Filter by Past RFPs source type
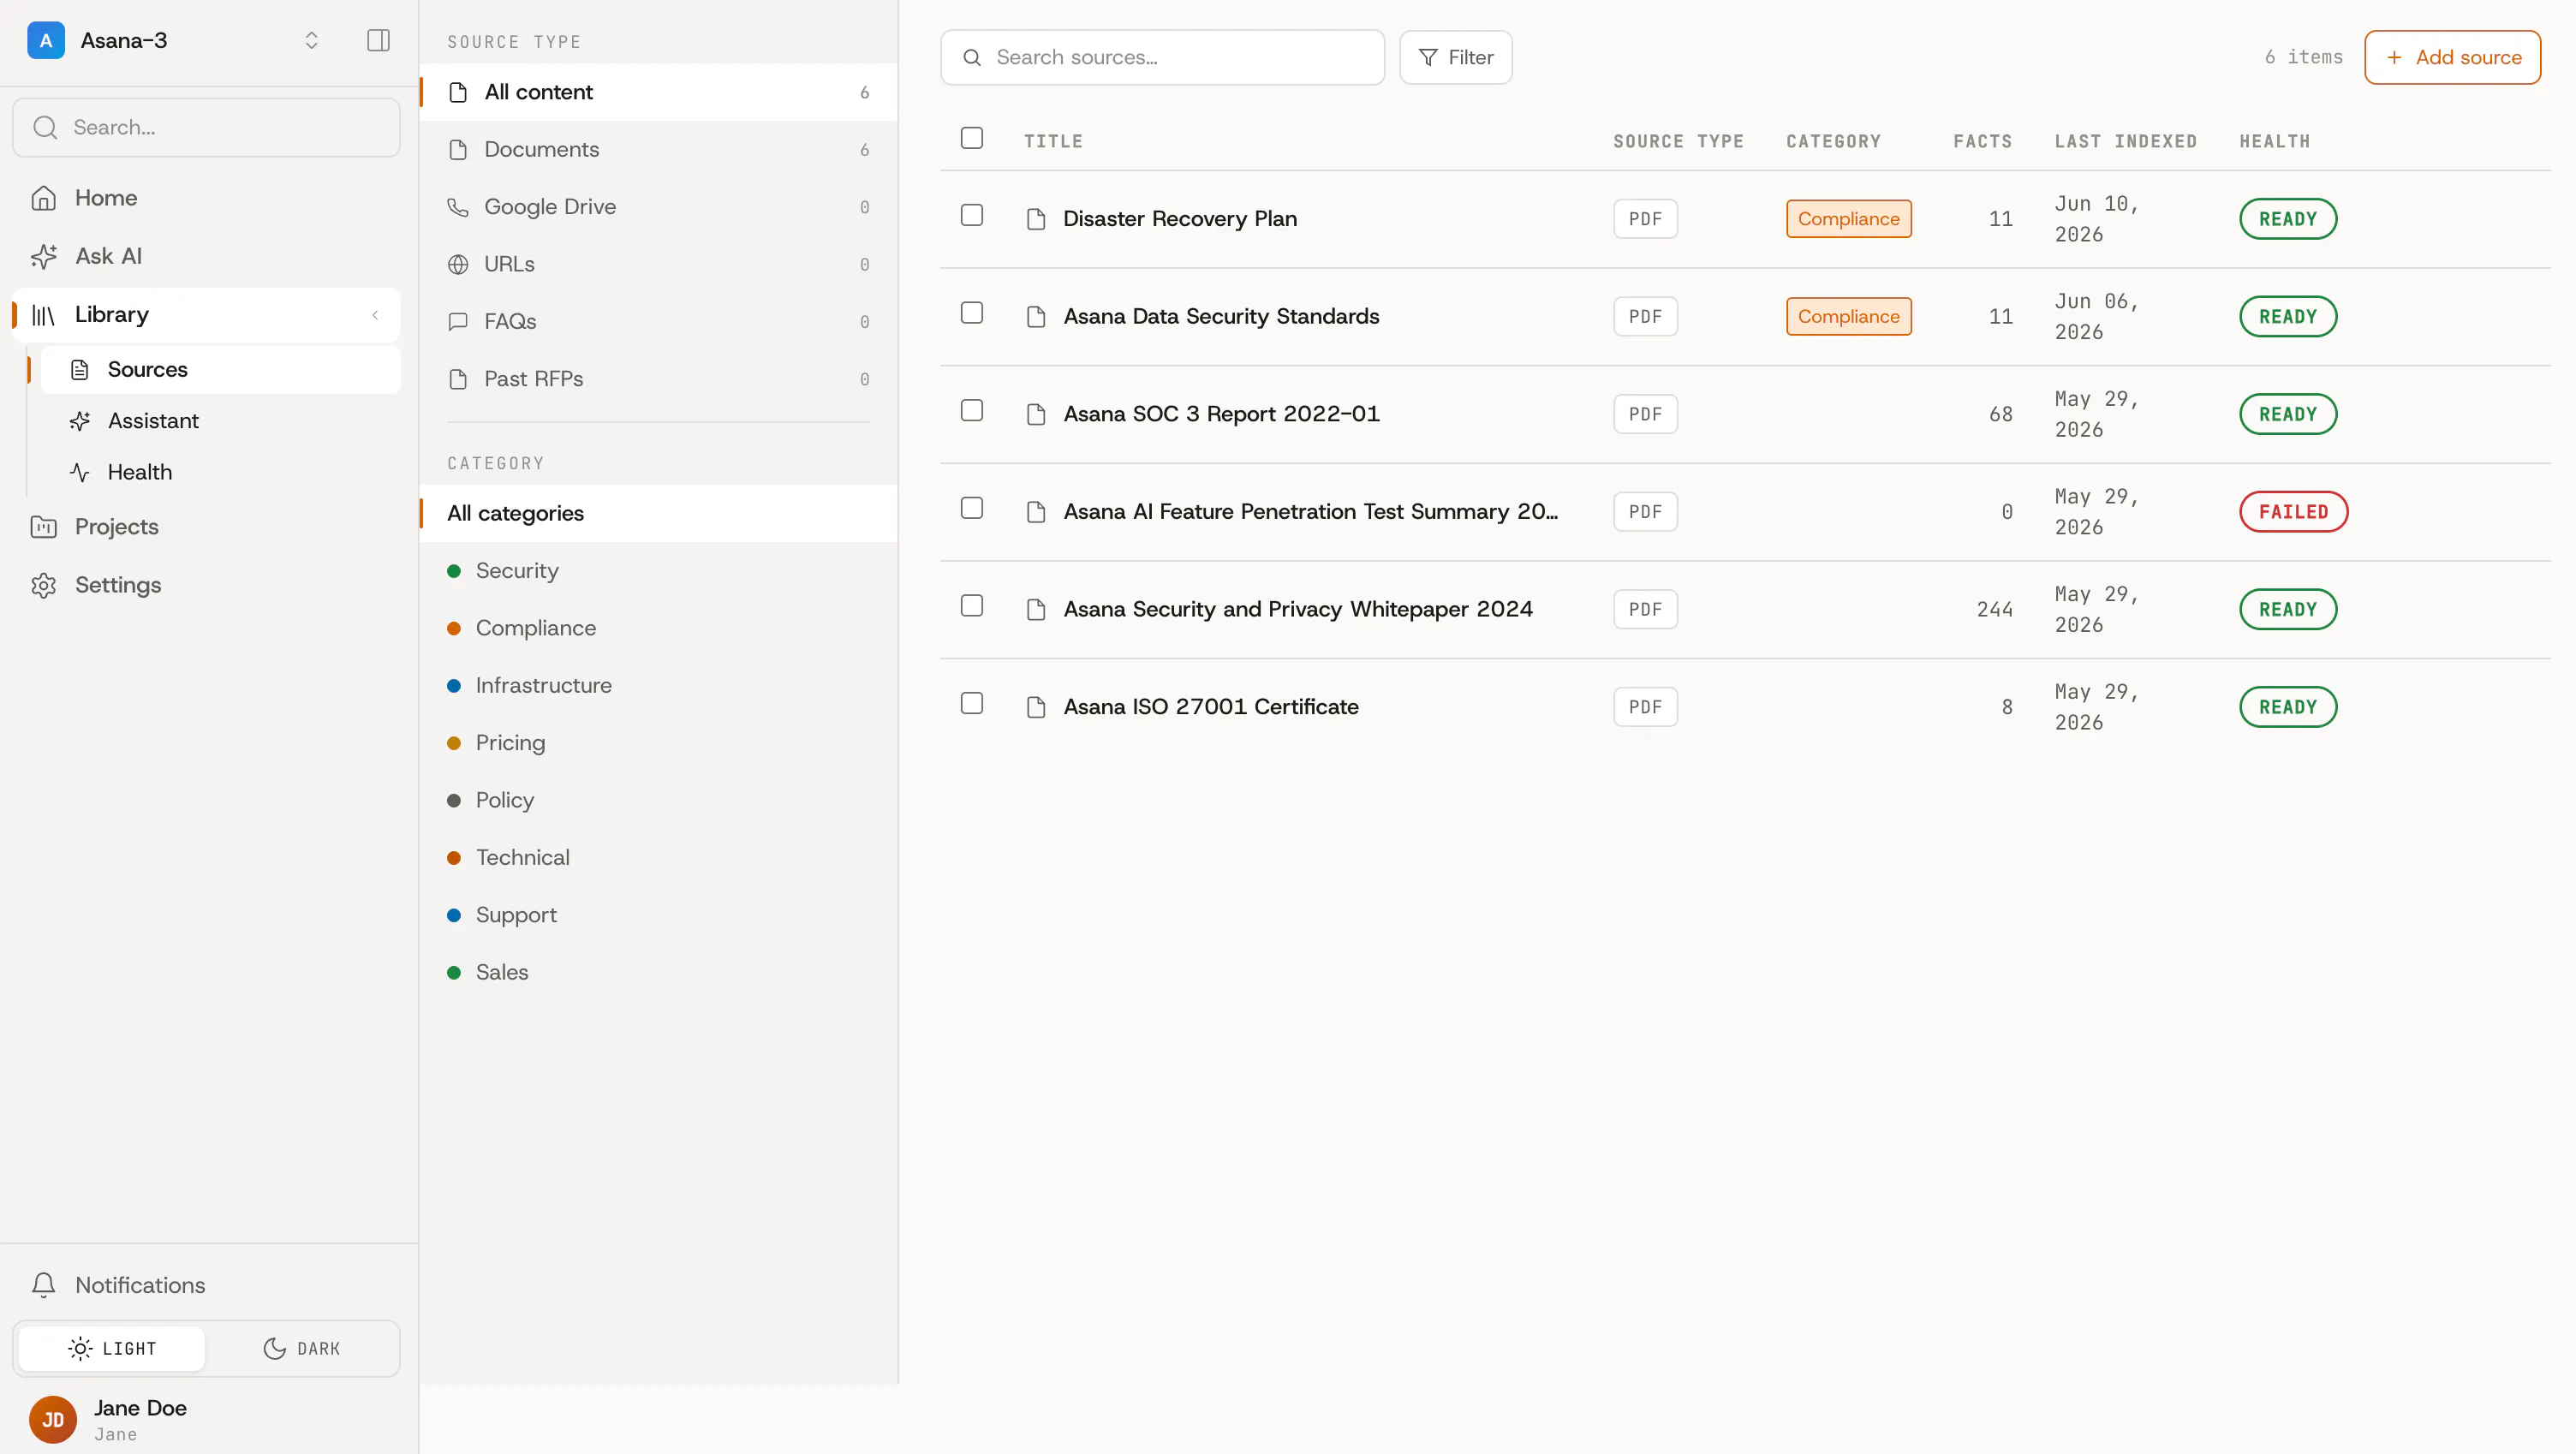Screen dimensions: 2576x1454 [658, 379]
